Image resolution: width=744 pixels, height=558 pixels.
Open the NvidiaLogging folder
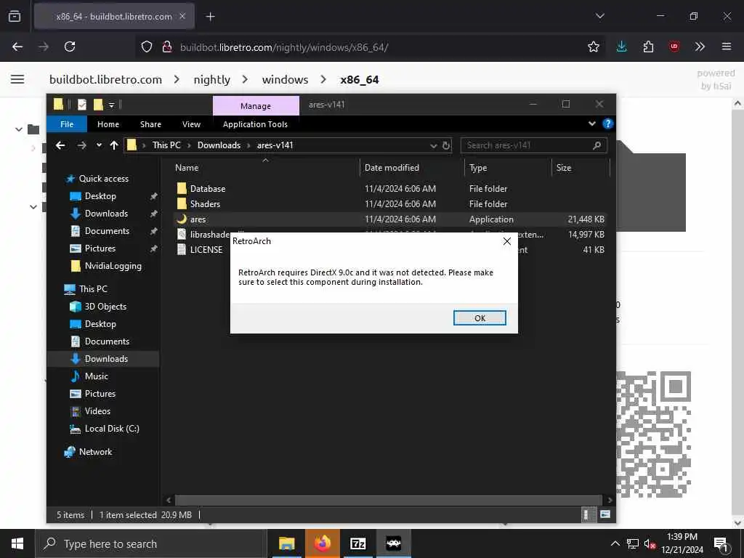pos(113,266)
